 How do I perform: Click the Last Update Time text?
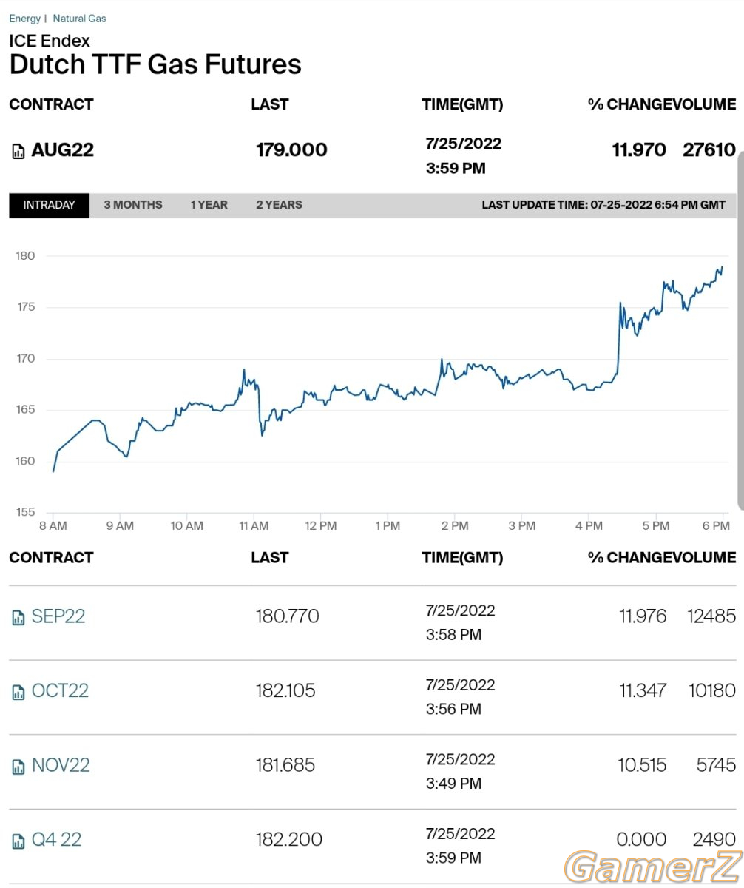pos(603,205)
